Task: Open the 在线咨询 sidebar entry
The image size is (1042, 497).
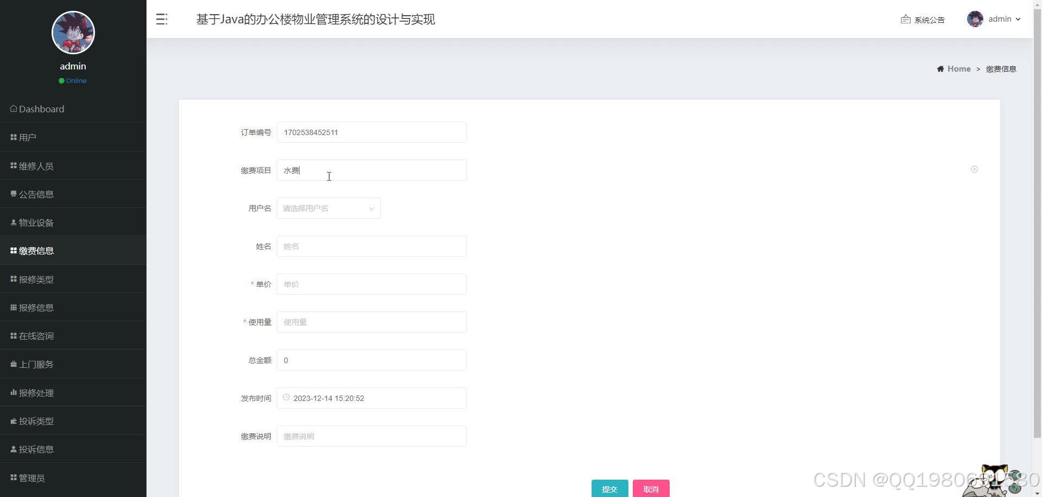Action: 35,335
